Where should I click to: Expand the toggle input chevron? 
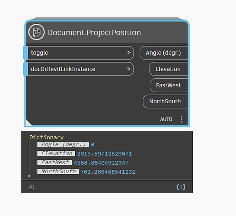pyautogui.click(x=129, y=53)
